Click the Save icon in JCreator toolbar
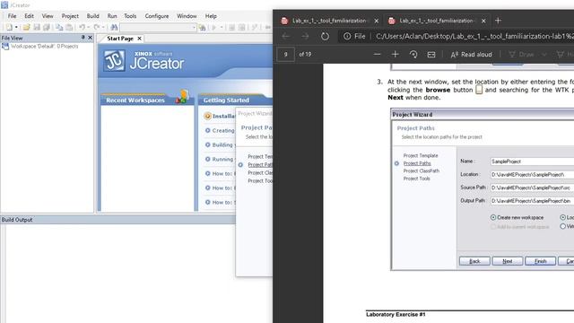The height and width of the screenshot is (323, 574). click(37, 28)
